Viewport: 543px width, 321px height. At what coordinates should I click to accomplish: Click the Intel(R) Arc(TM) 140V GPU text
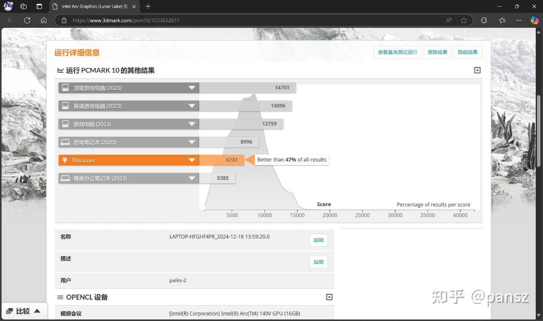tap(235, 314)
